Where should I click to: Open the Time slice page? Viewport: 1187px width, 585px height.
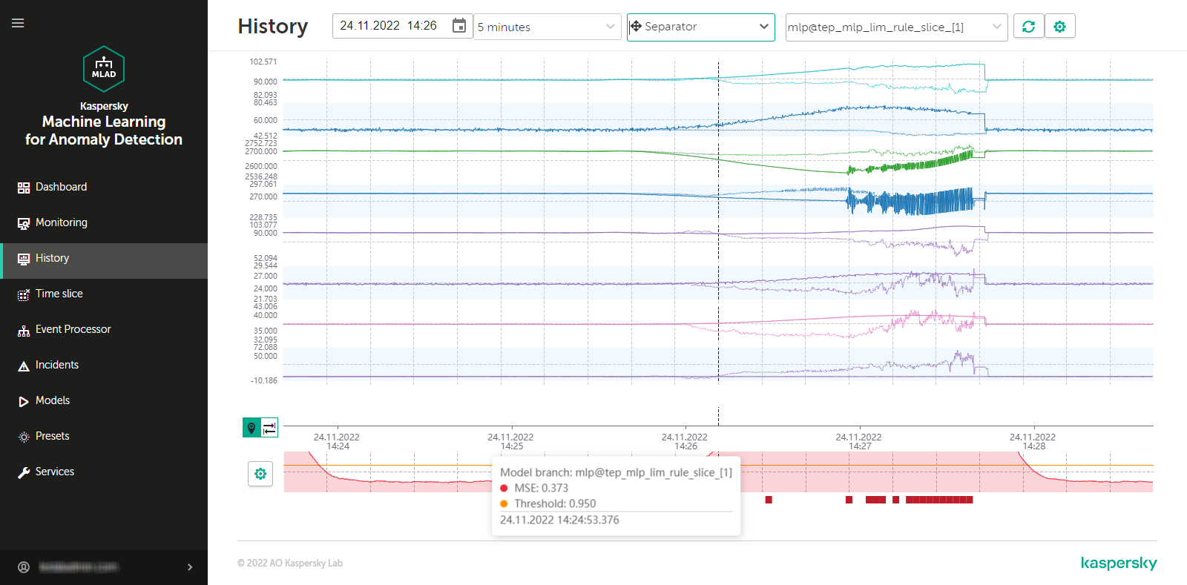(59, 294)
